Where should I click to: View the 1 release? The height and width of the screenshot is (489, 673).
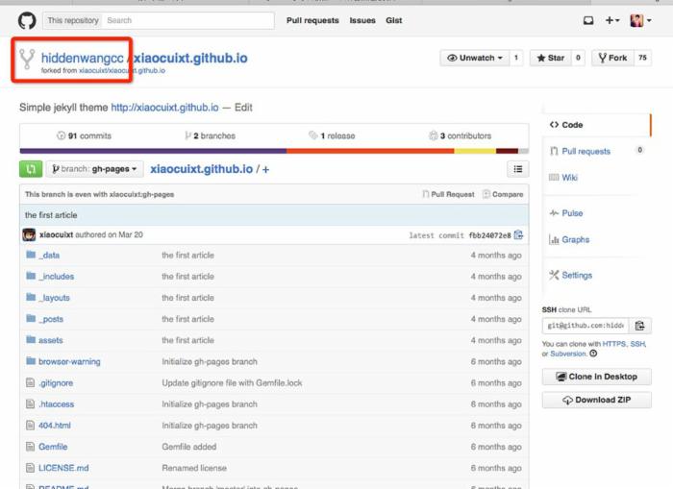point(332,136)
